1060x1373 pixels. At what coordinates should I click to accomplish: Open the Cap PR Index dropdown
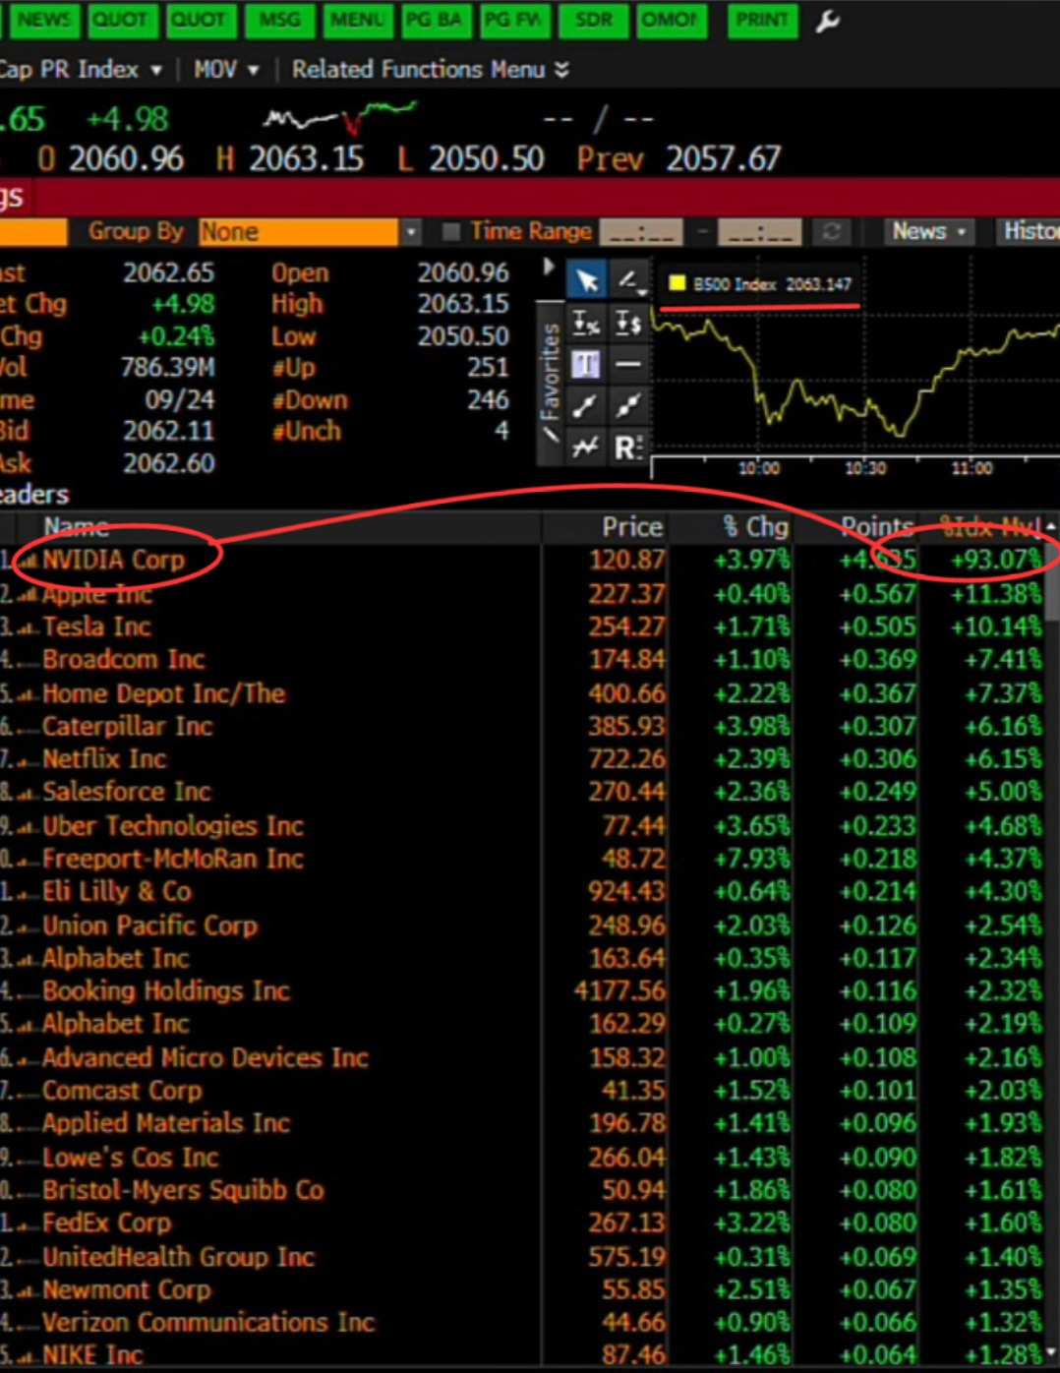click(81, 70)
